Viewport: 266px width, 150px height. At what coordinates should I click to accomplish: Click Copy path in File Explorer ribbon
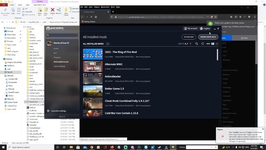coord(27,12)
